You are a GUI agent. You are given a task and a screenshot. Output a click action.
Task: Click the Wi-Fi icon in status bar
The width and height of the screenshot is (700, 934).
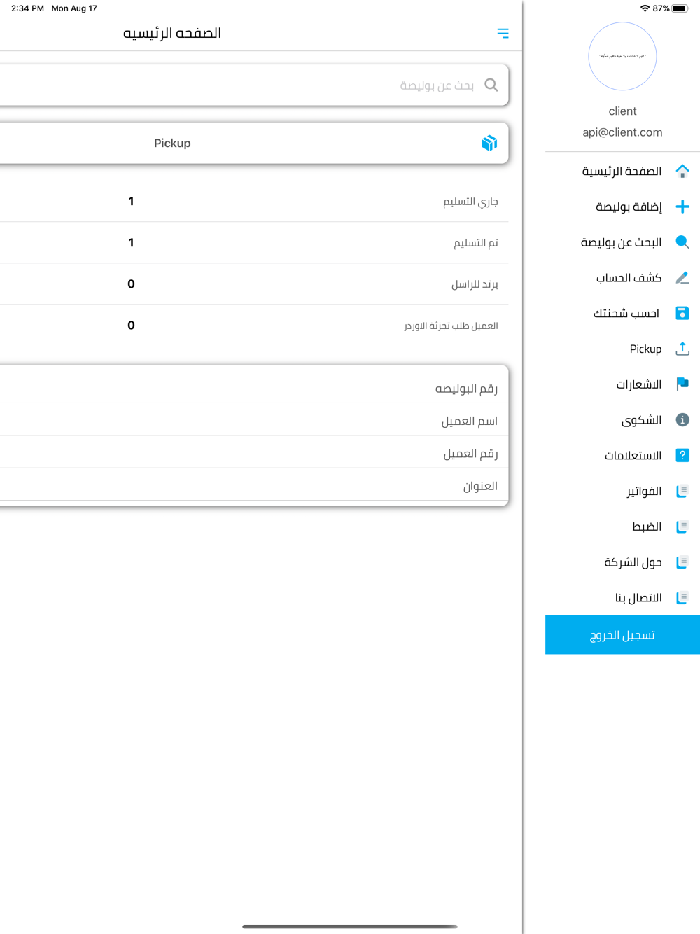coord(645,8)
